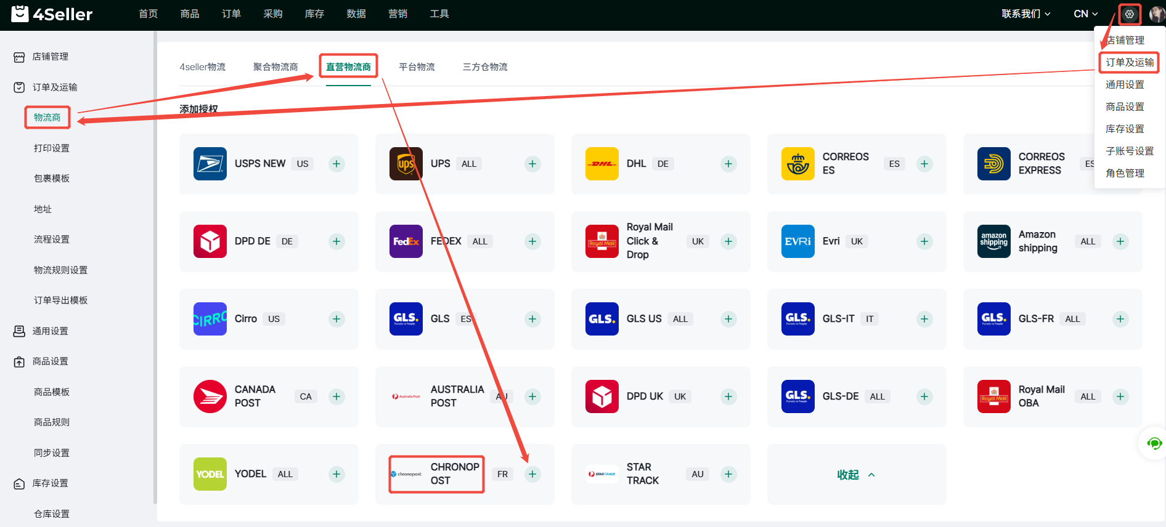
Task: Add Royal Mail Click & Drop carrier
Action: tap(728, 241)
